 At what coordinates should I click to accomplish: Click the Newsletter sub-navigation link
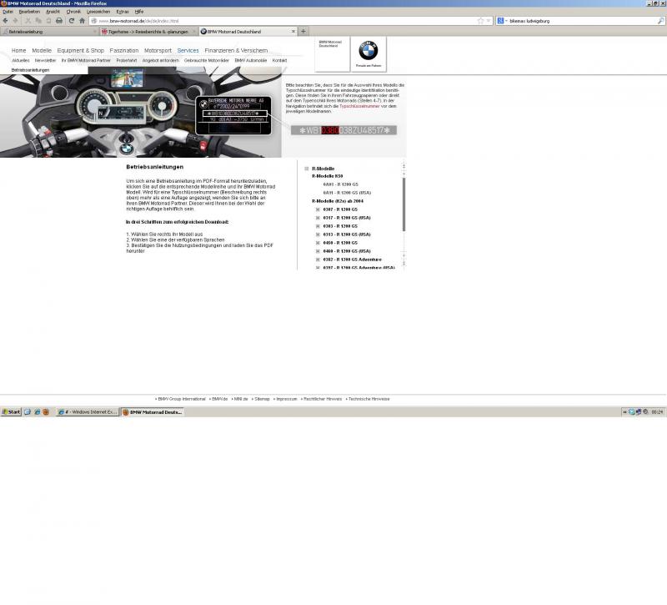[x=46, y=60]
